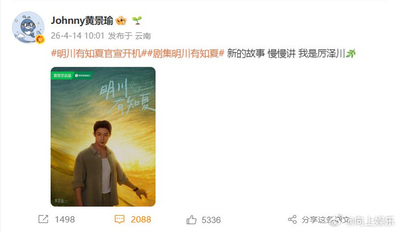Open comments via the speech bubble icon
Screen dimensions: 399x231
[119, 219]
